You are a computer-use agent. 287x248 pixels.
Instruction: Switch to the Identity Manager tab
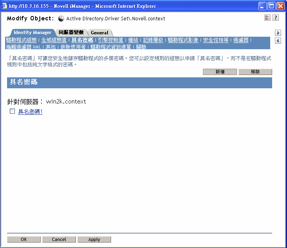pyautogui.click(x=32, y=32)
